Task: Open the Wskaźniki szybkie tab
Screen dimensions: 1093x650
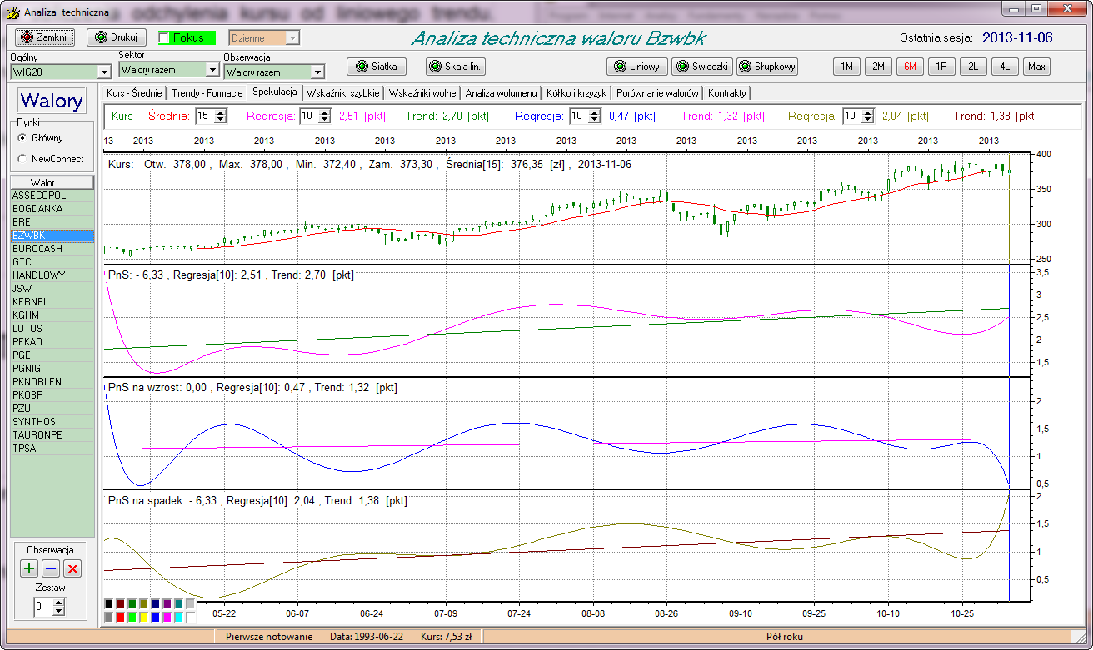Action: (x=343, y=92)
